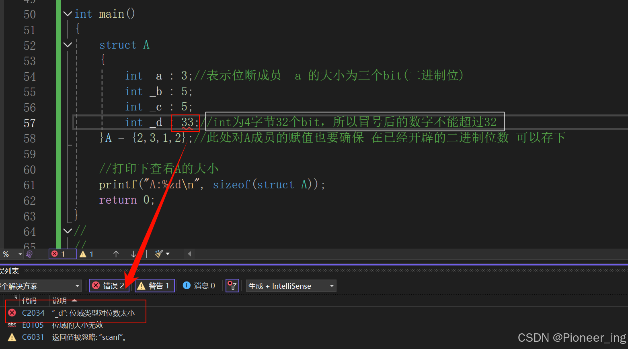Open the C6031 warning code link
The height and width of the screenshot is (349, 628).
point(33,337)
